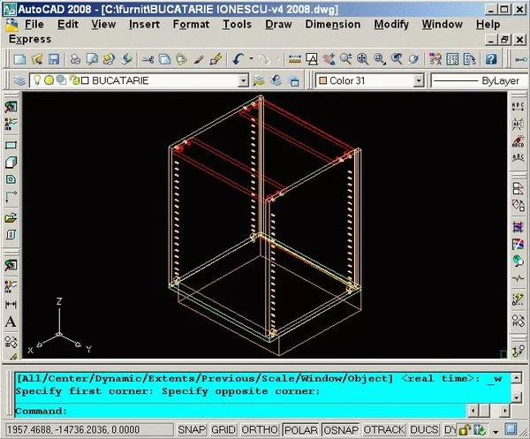Click the New drawing icon
The width and height of the screenshot is (530, 439).
pyautogui.click(x=19, y=59)
